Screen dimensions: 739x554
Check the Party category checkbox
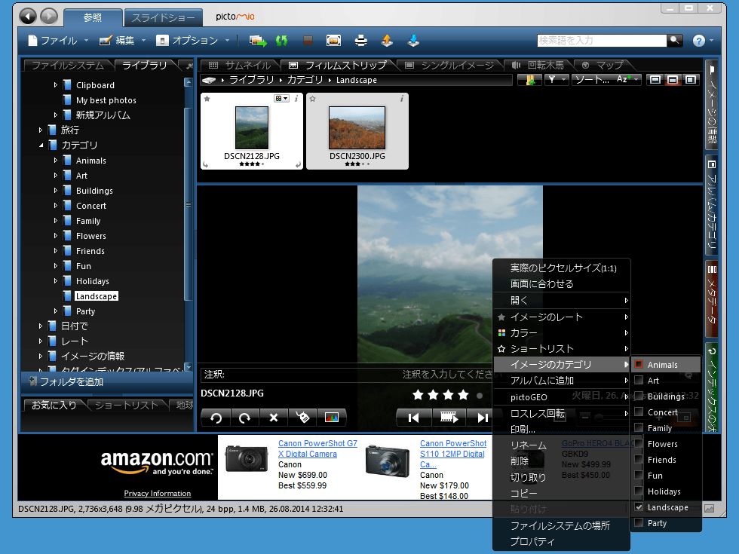[x=639, y=523]
